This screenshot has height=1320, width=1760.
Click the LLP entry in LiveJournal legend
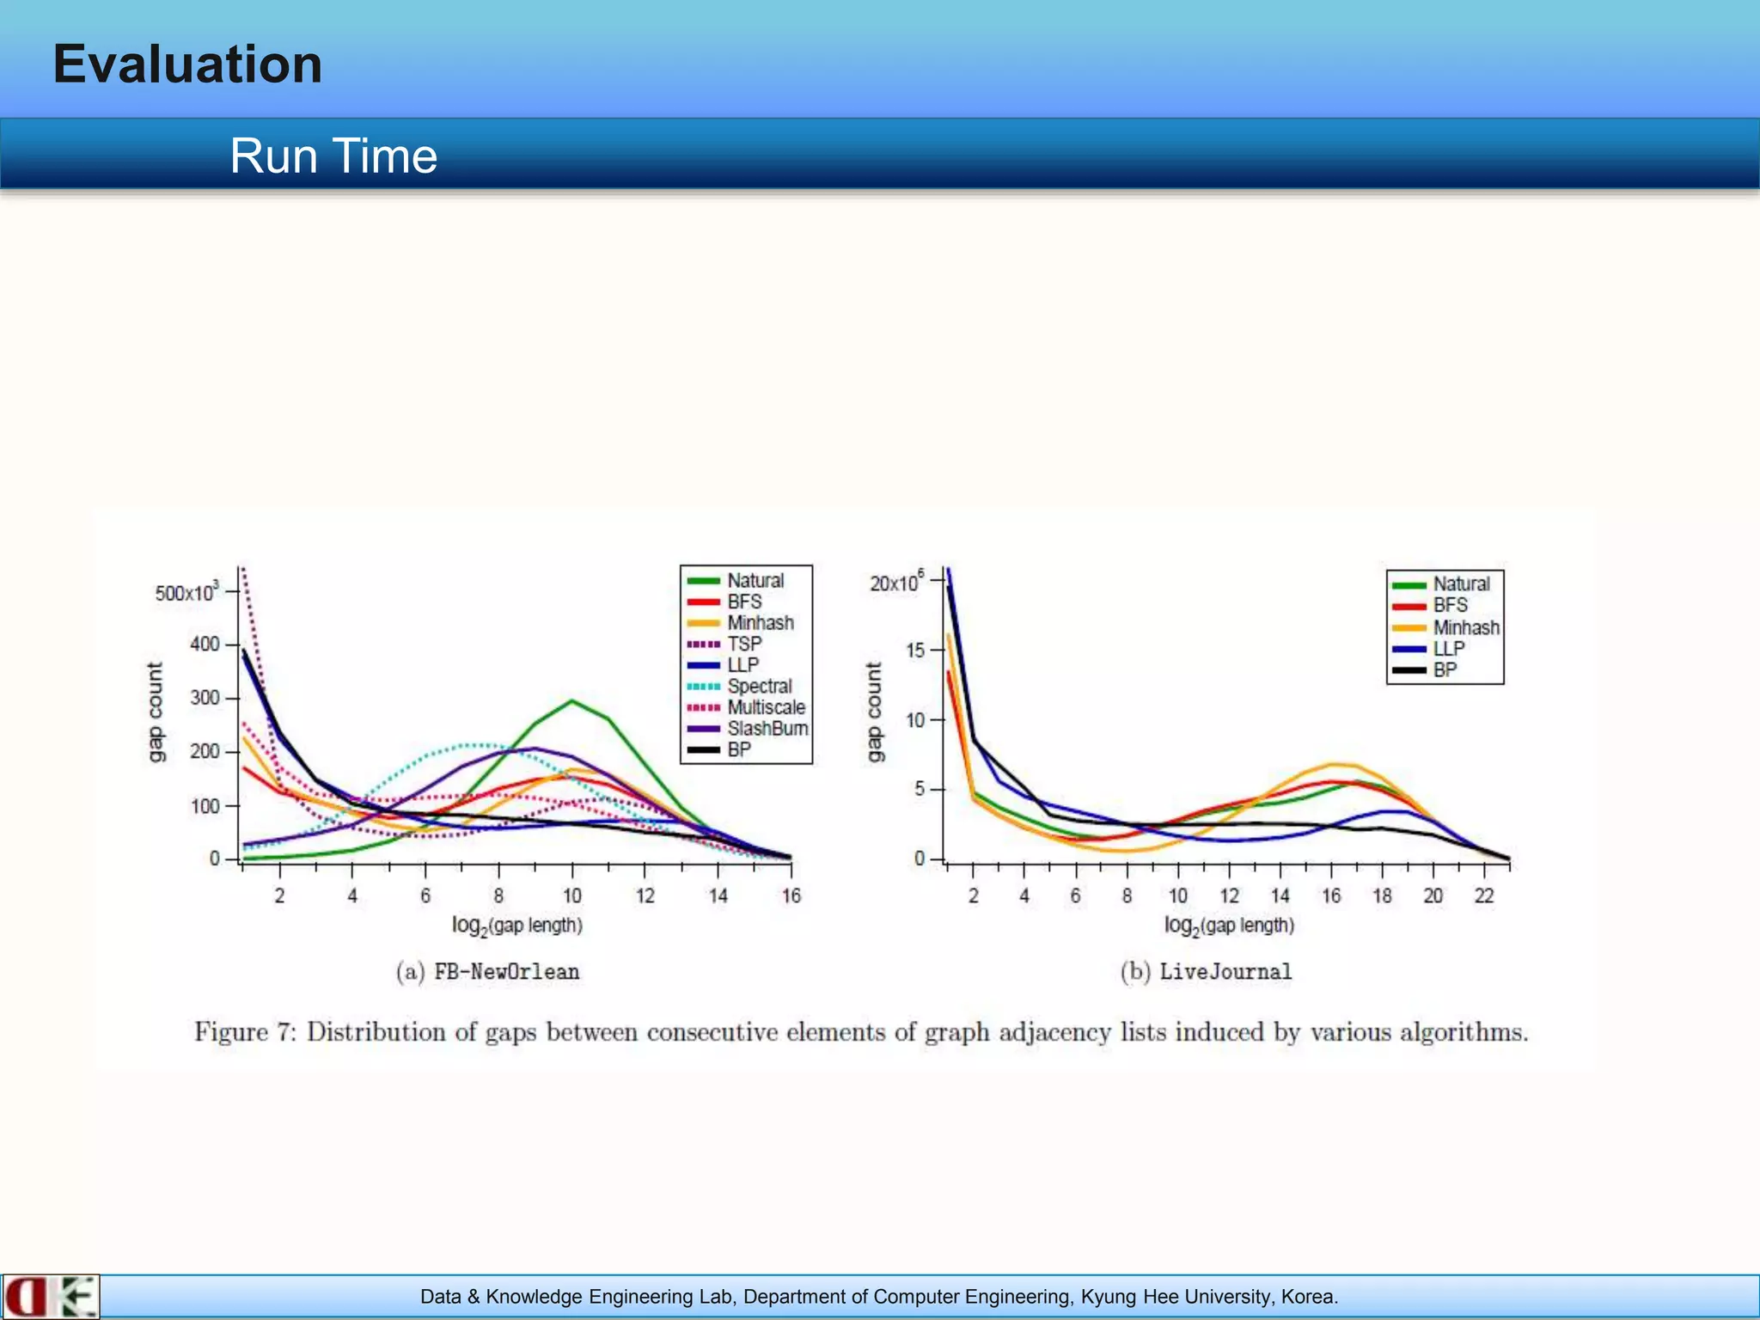(x=1428, y=649)
